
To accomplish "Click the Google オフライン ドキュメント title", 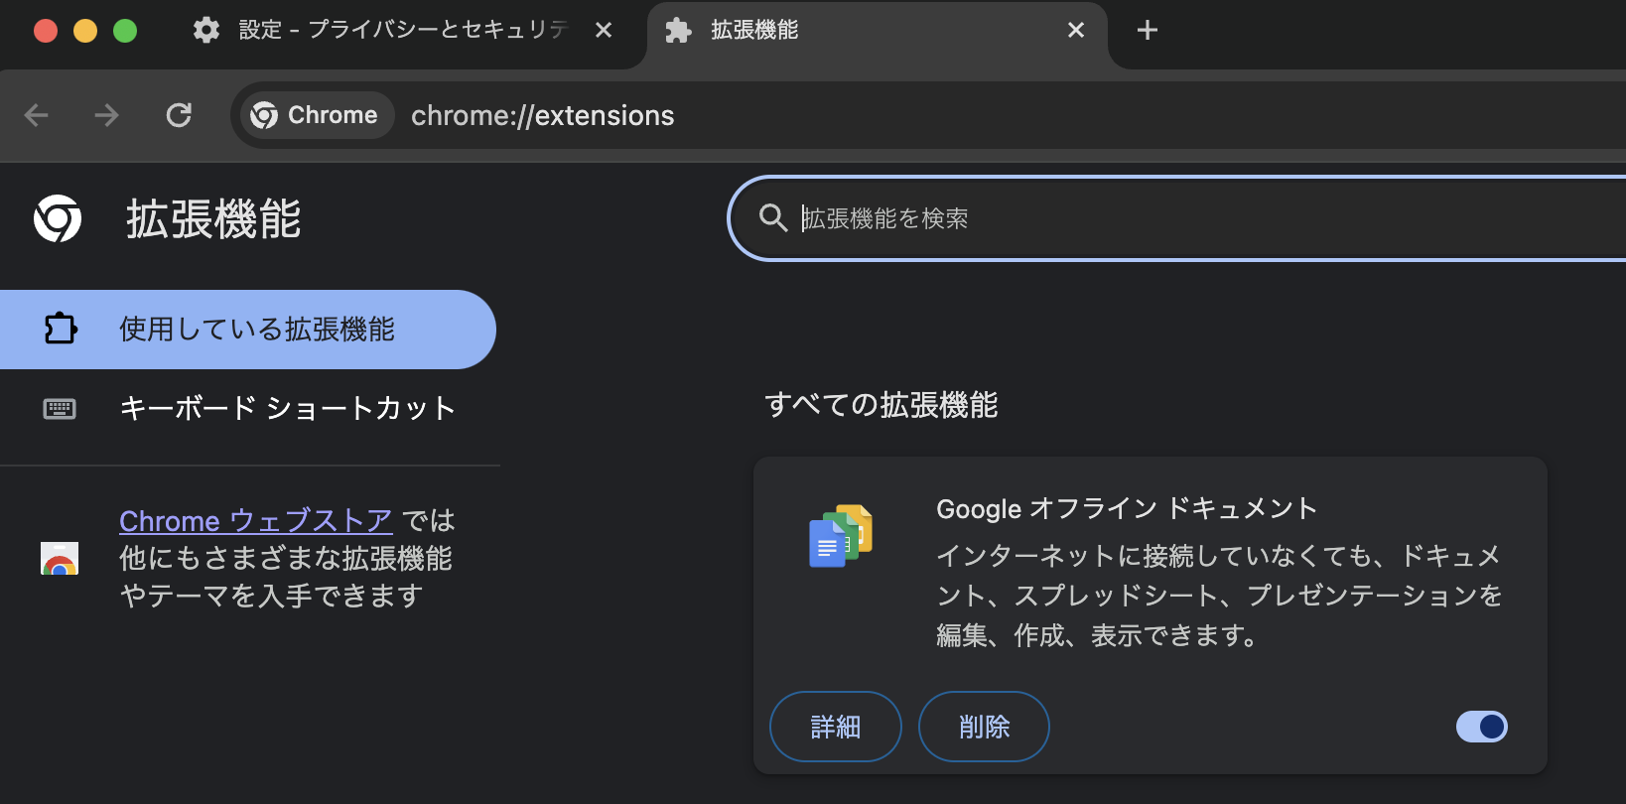I will pyautogui.click(x=1127, y=508).
